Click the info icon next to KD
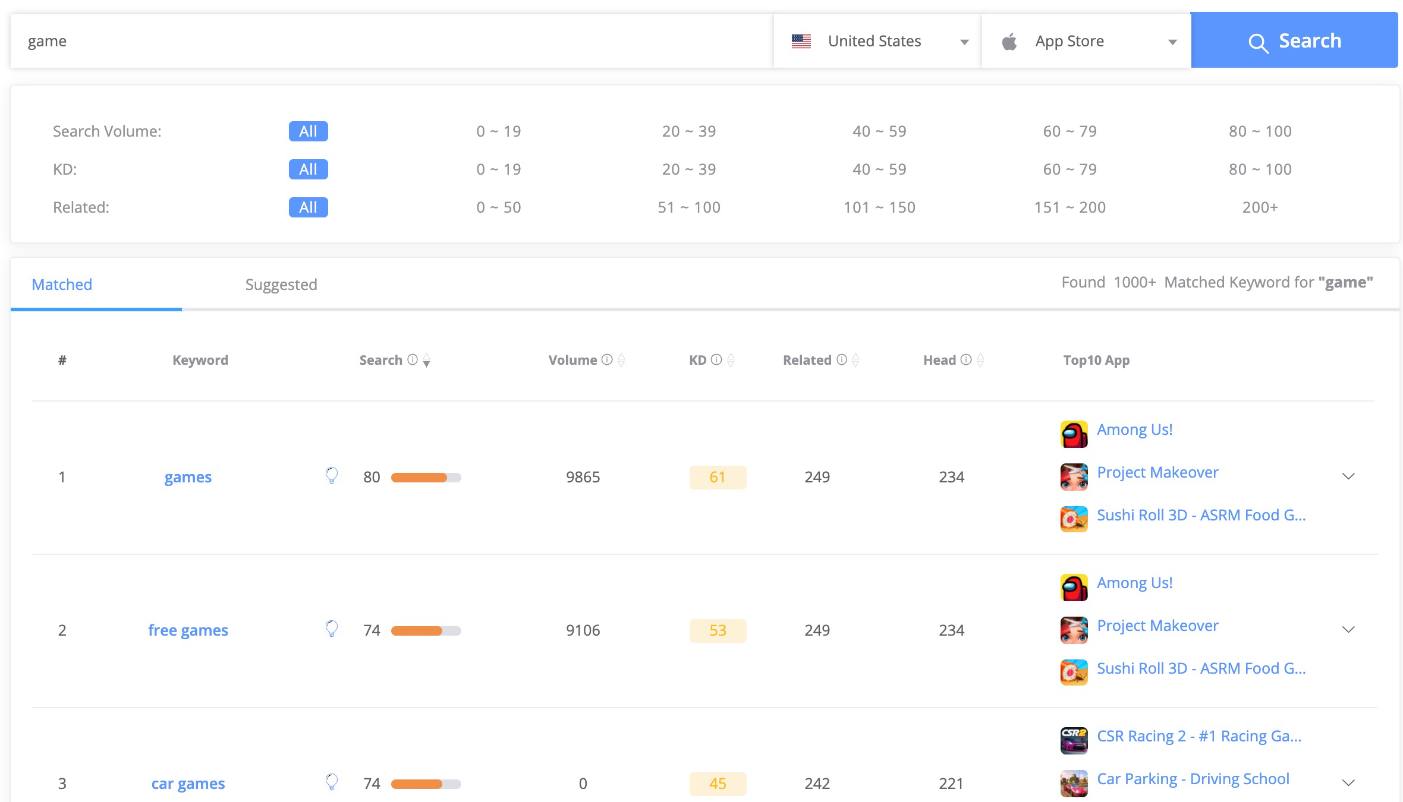Screen dimensions: 1403x802 point(716,360)
